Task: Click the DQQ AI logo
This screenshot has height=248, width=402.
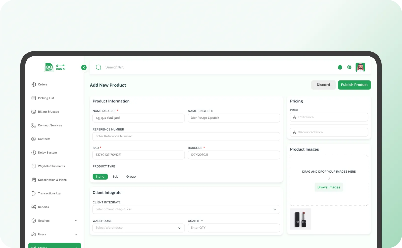Action: pyautogui.click(x=55, y=67)
